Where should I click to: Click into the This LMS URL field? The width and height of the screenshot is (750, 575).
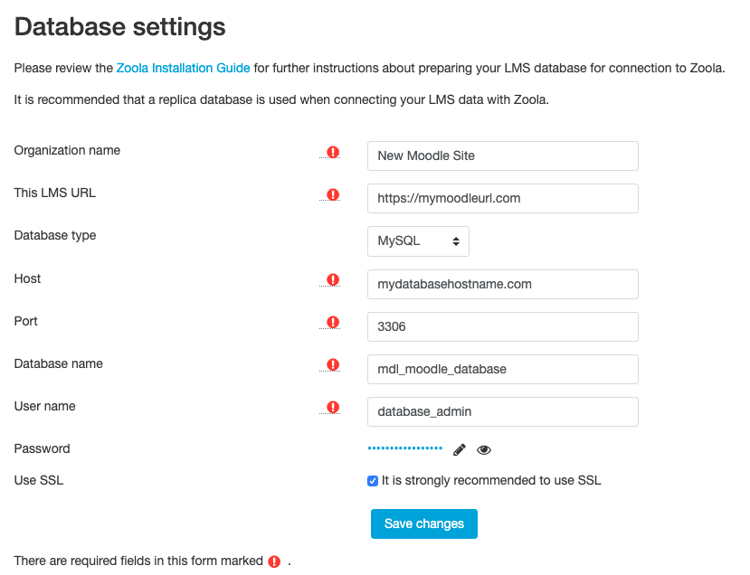(503, 198)
